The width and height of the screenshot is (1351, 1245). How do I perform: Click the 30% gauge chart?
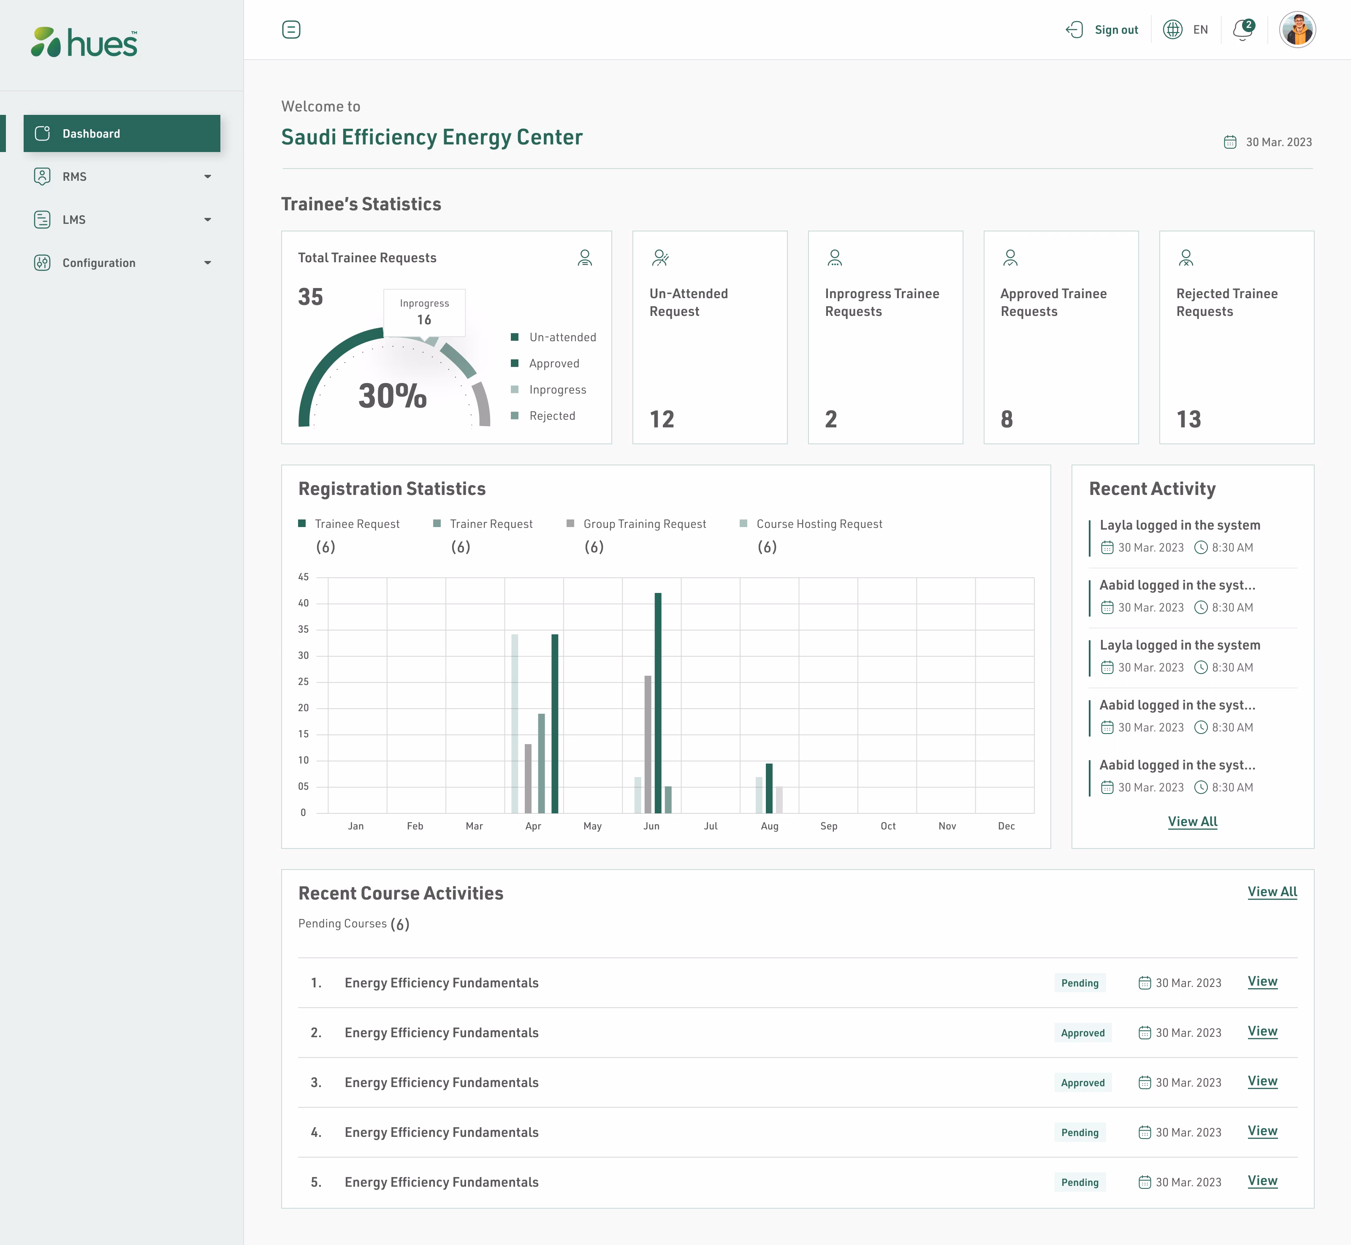pyautogui.click(x=394, y=377)
